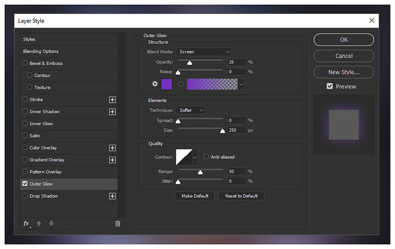395x249 pixels.
Task: Add another Drop Shadow with plus icon
Action: tap(112, 196)
